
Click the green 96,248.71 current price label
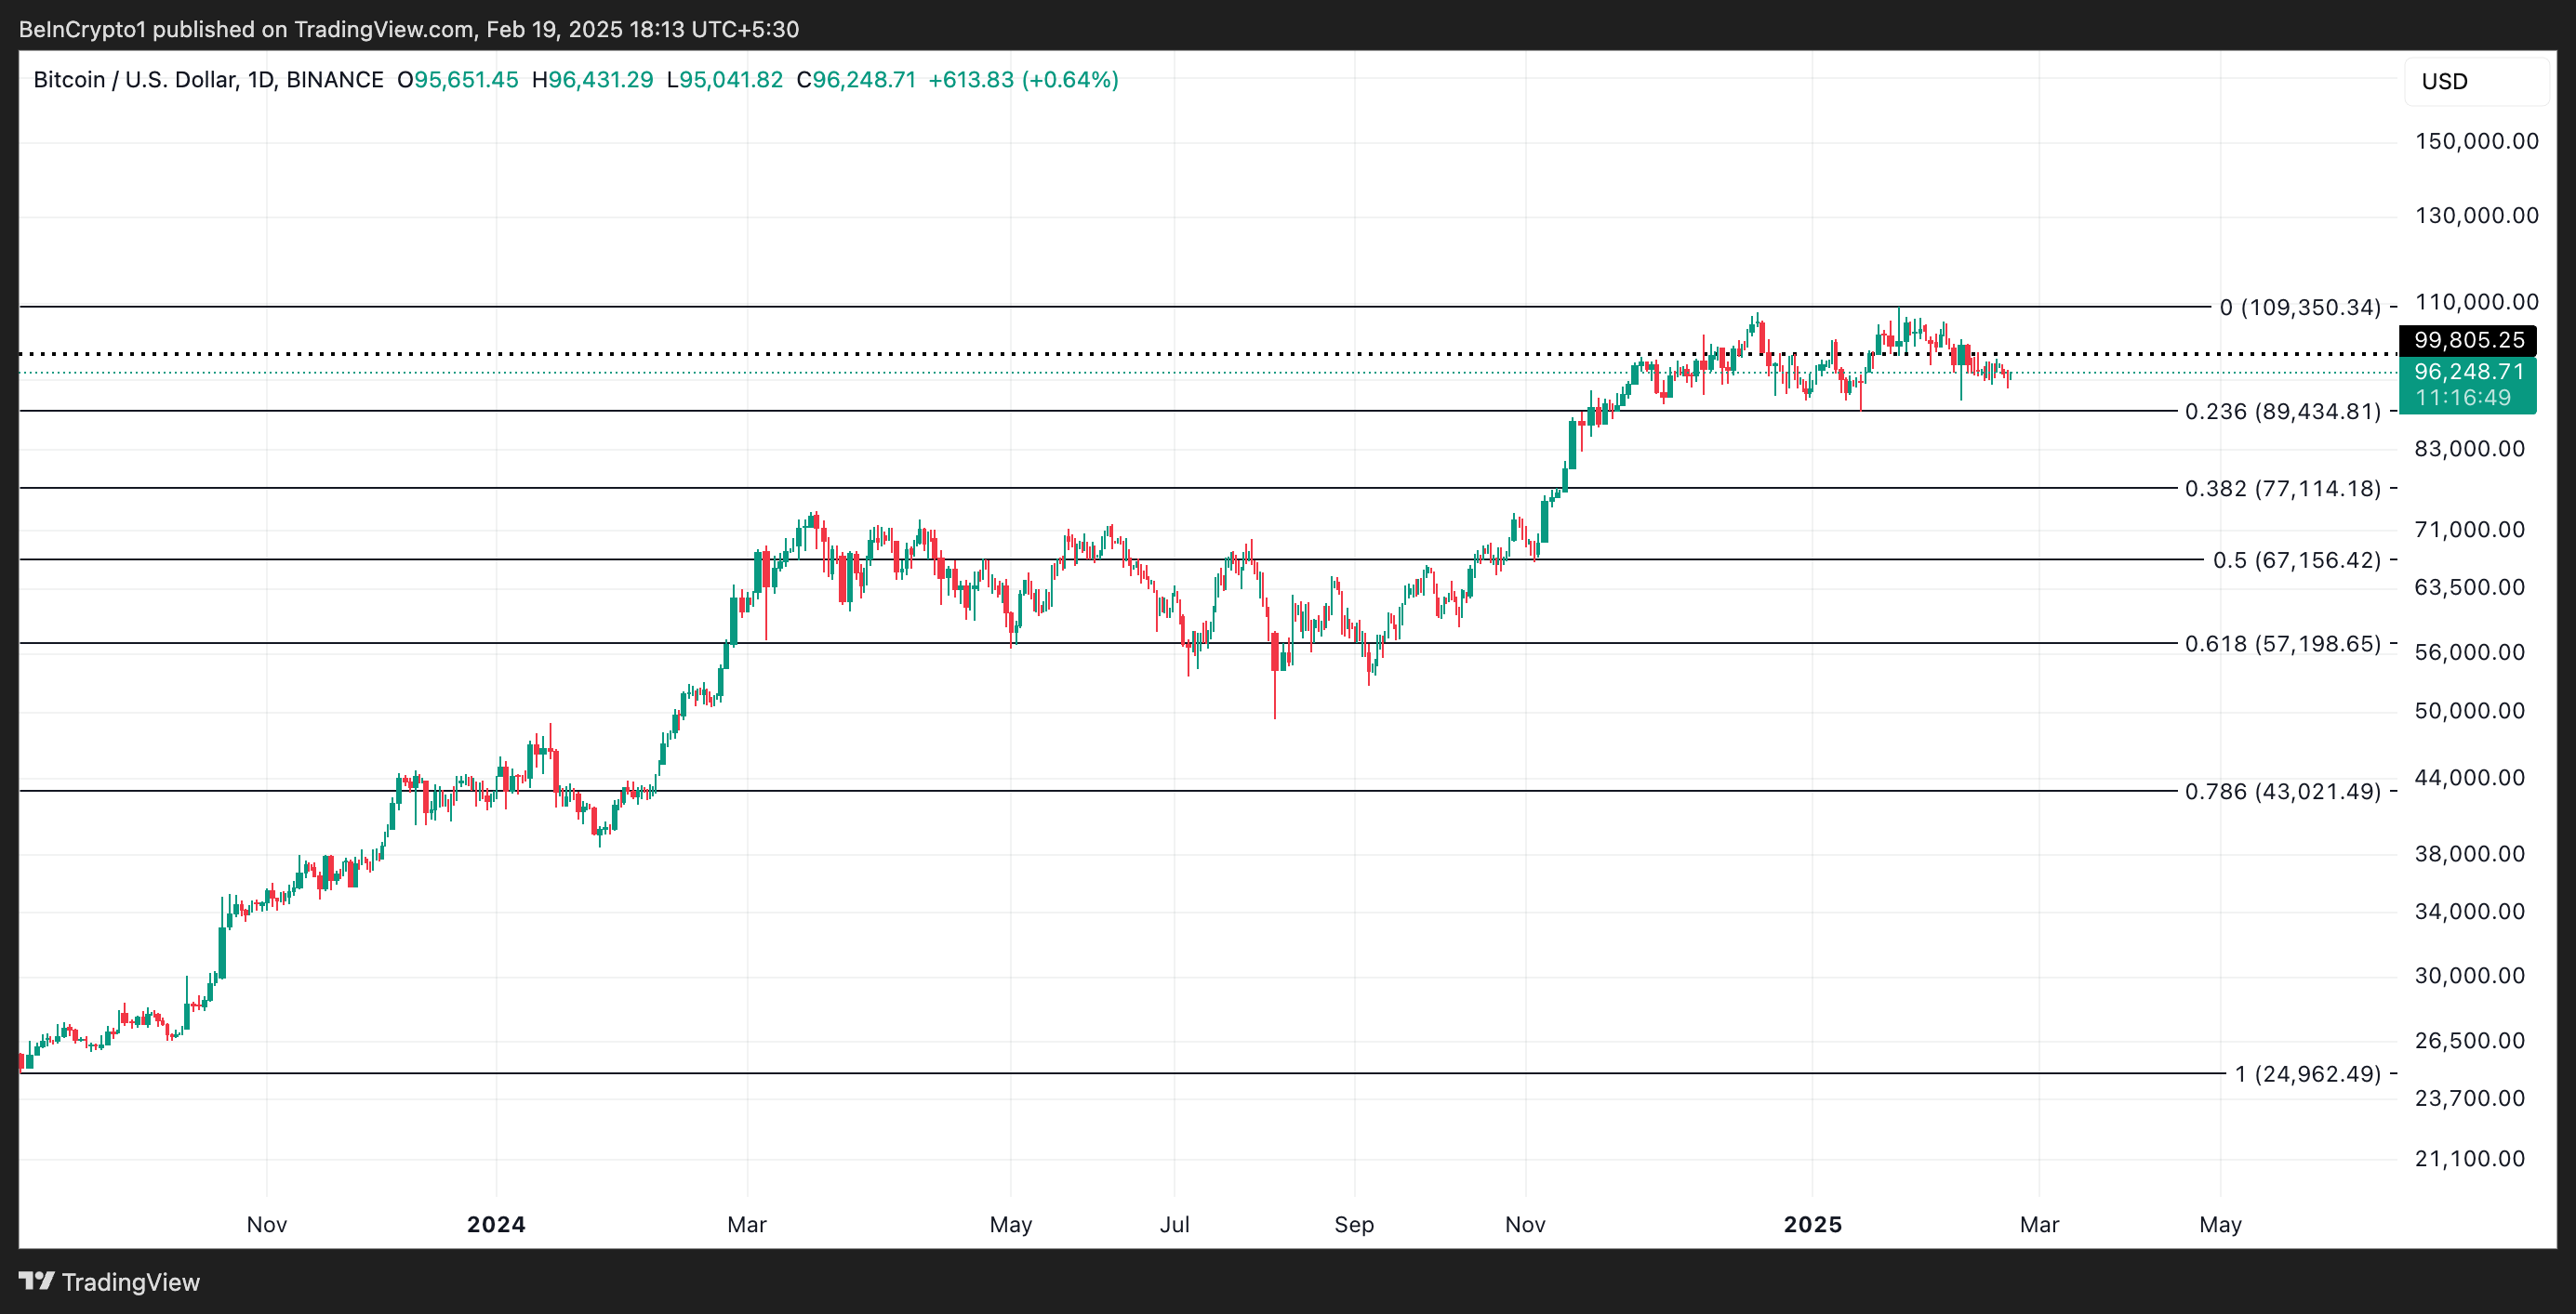coord(2467,372)
